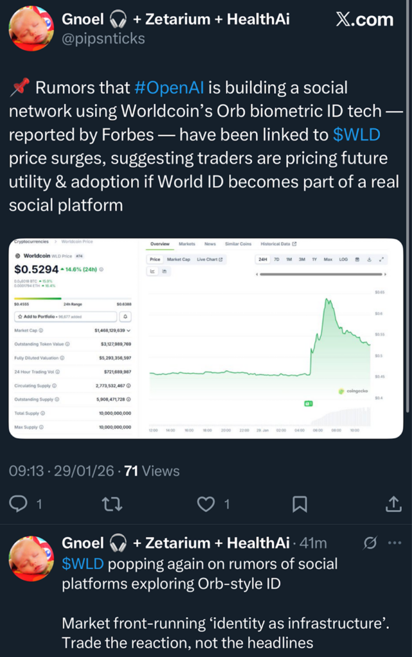The image size is (412, 657).
Task: Open the three-dot more menu on reply
Action: (395, 543)
